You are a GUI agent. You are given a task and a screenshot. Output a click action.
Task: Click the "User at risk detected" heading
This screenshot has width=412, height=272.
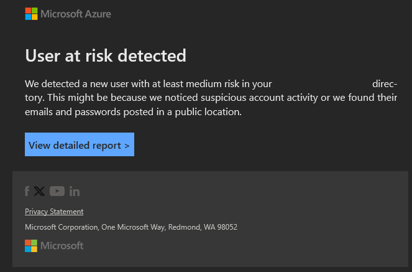click(x=106, y=55)
